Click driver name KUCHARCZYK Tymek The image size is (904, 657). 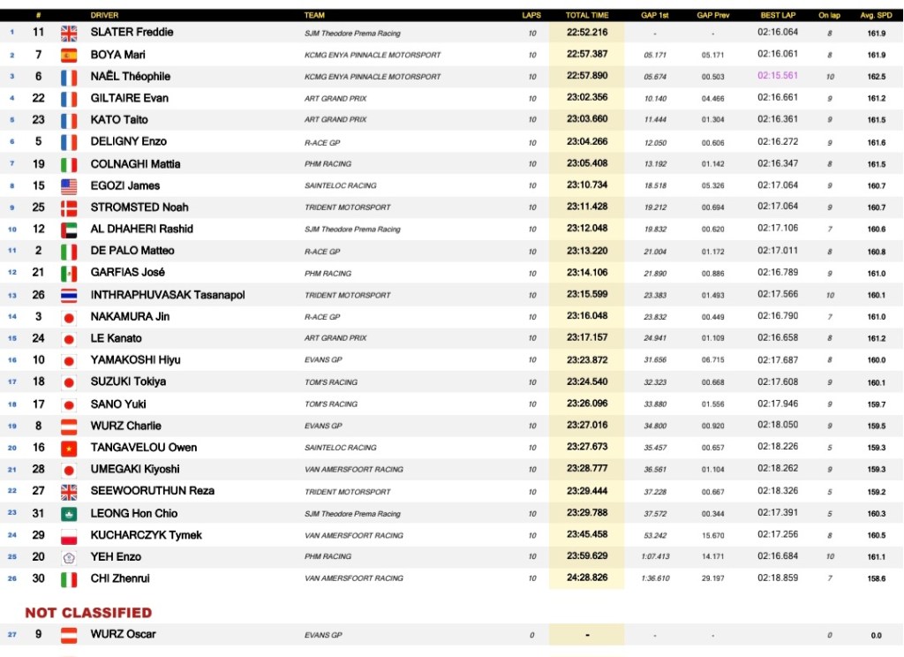tap(146, 535)
